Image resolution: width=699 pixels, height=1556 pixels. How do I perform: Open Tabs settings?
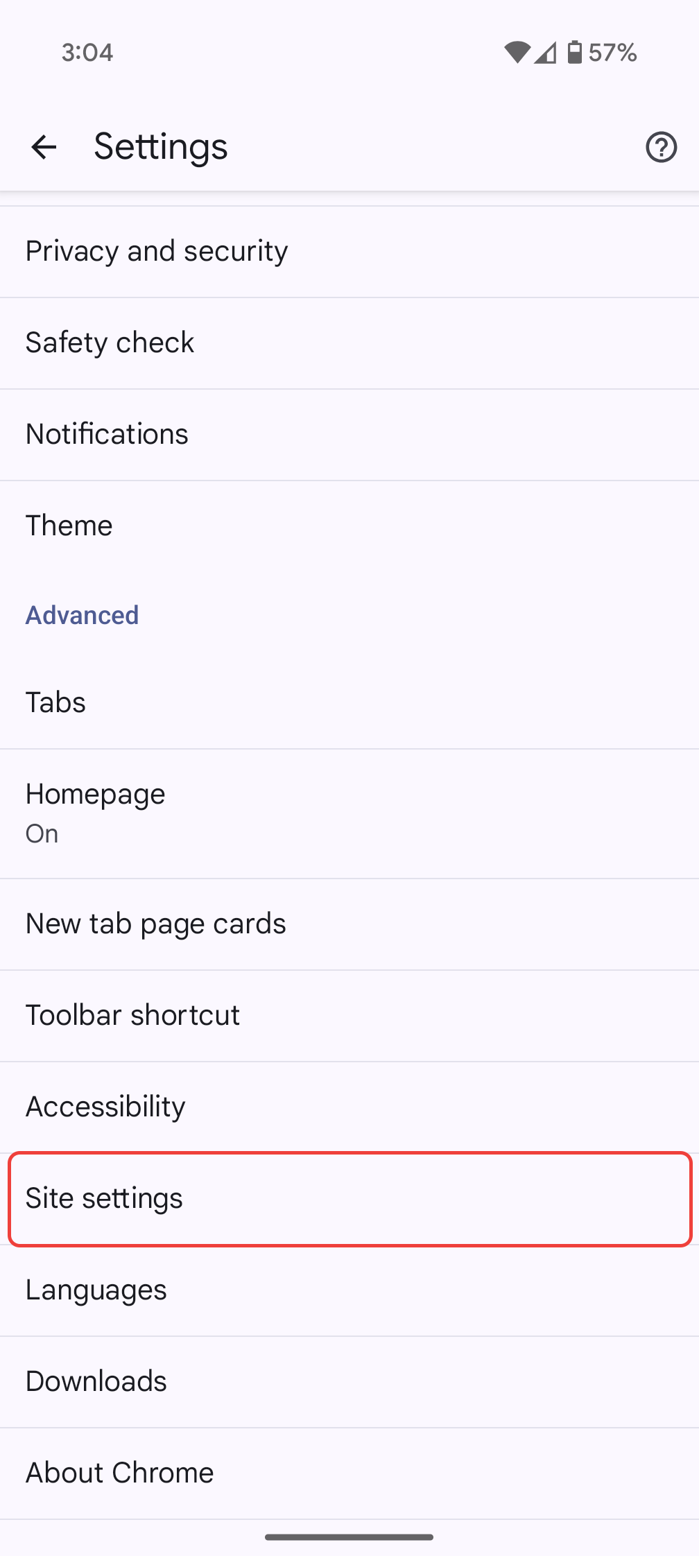(349, 702)
